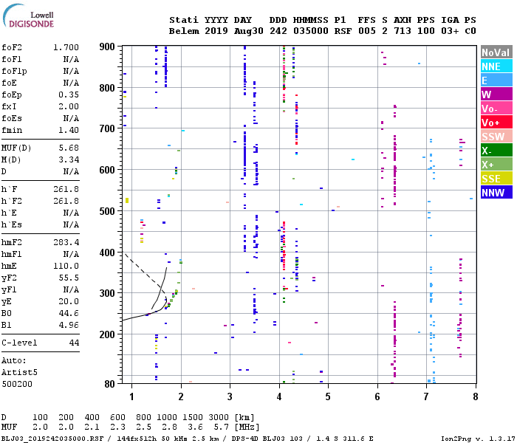Click the AXN value 713
Viewport: 517px width, 443px height.
(x=403, y=31)
